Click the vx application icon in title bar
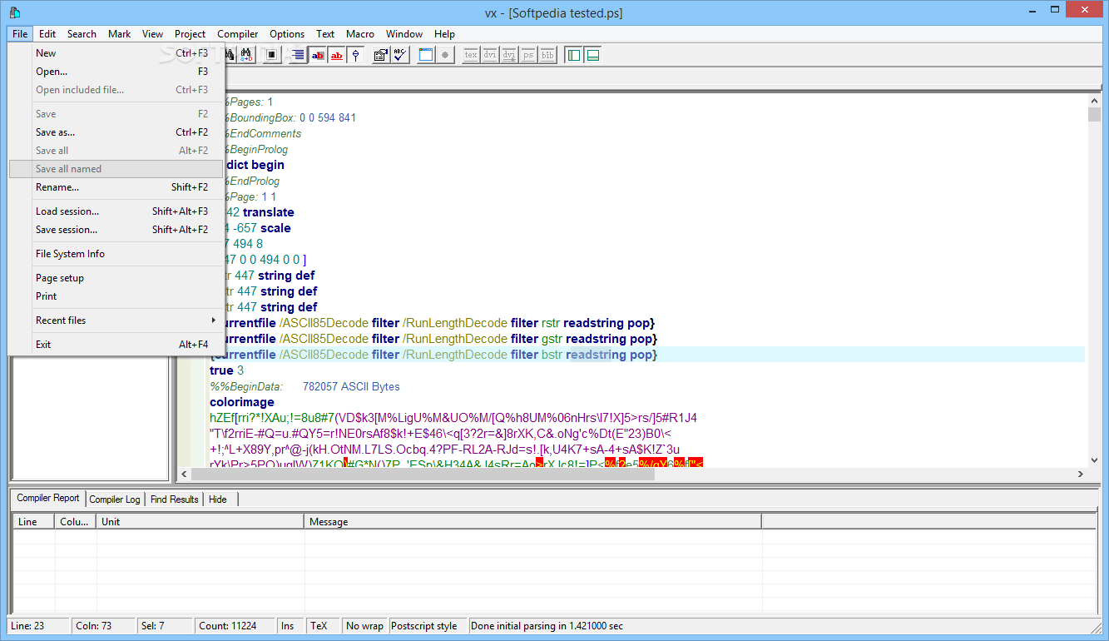This screenshot has height=641, width=1109. pyautogui.click(x=13, y=12)
